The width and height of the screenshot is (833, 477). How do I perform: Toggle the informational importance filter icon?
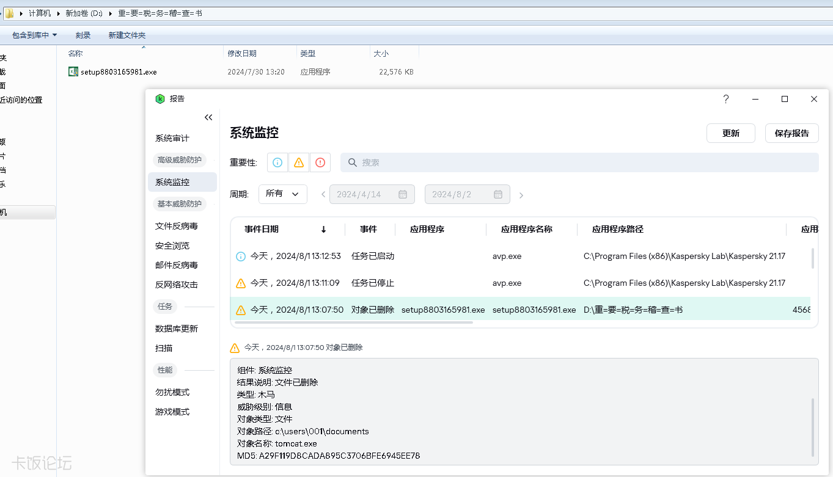point(277,162)
